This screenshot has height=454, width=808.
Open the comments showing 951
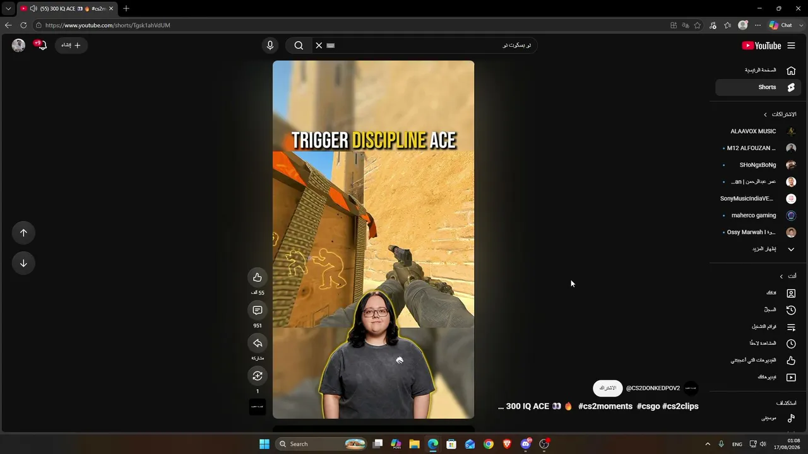click(258, 310)
